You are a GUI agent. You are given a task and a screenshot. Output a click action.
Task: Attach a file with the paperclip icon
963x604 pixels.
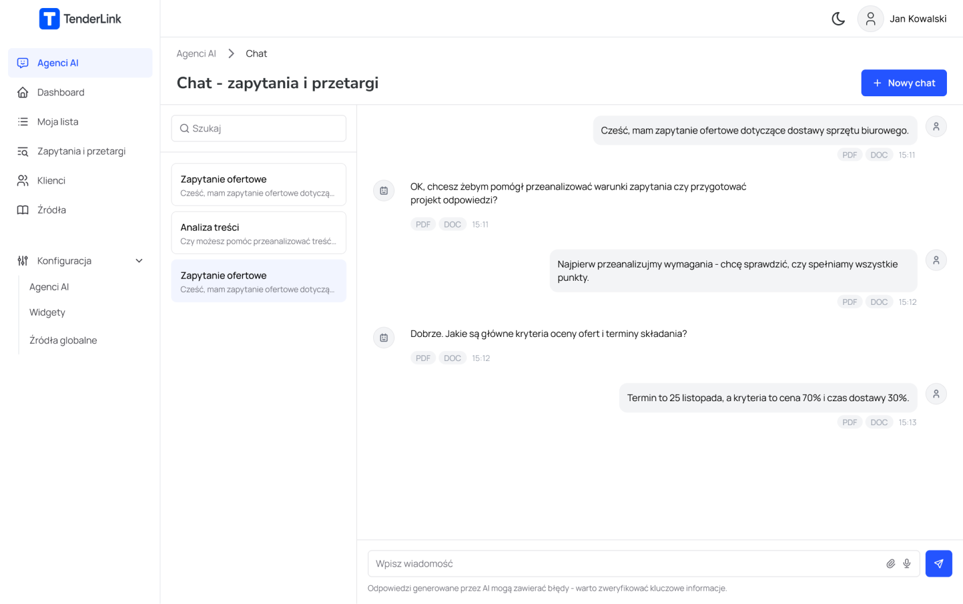pos(890,564)
